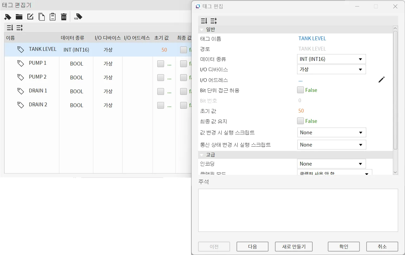Click the tag numbering 123 icon
The width and height of the screenshot is (405, 255).
[78, 17]
